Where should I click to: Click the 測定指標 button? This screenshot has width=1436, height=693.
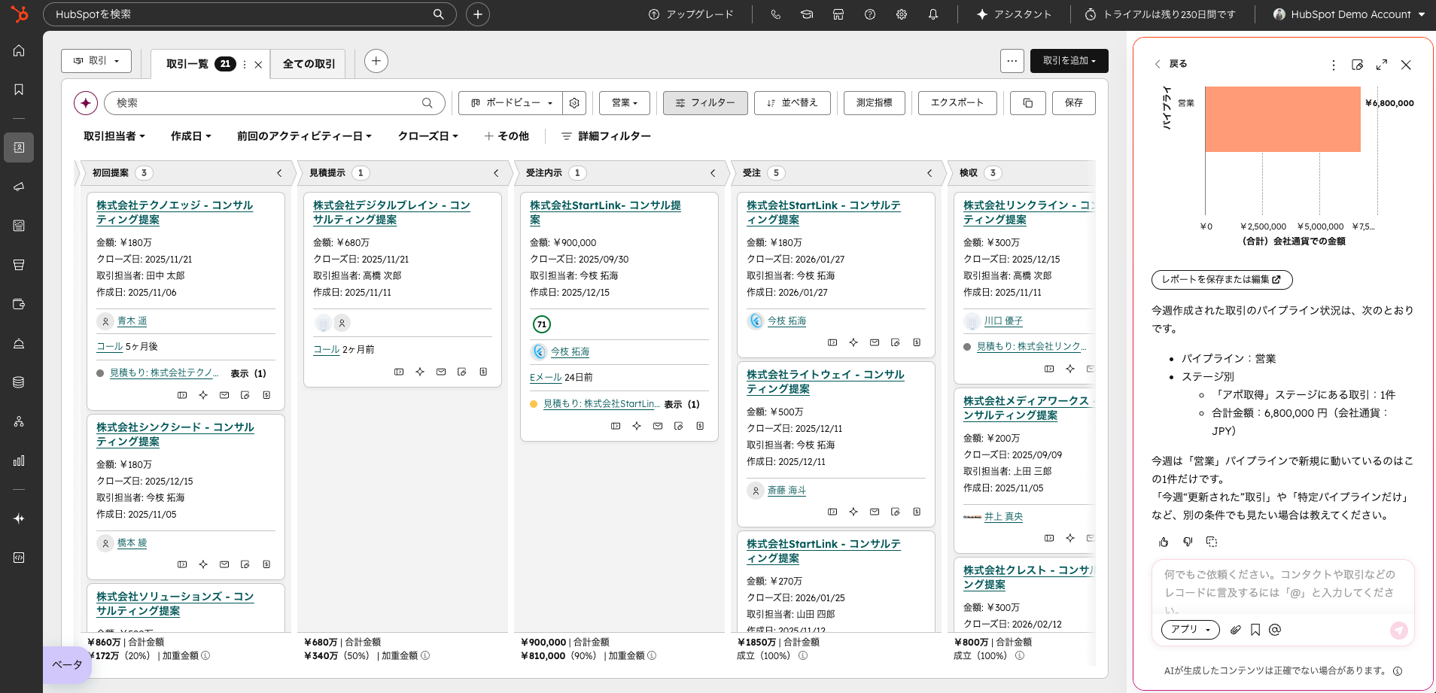875,103
